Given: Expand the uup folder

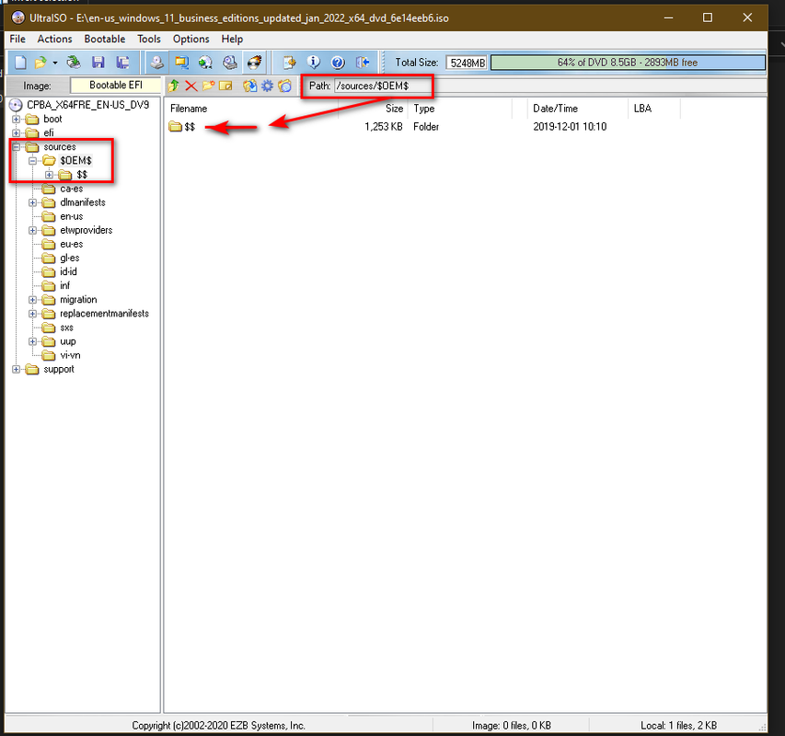Looking at the screenshot, I should 32,341.
